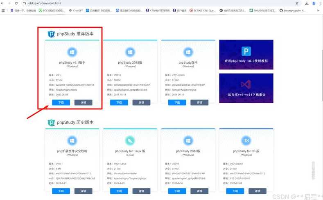Screen dimensions: 323x200
Task: Open the 用户登录 bookmark
Action: click(x=180, y=11)
